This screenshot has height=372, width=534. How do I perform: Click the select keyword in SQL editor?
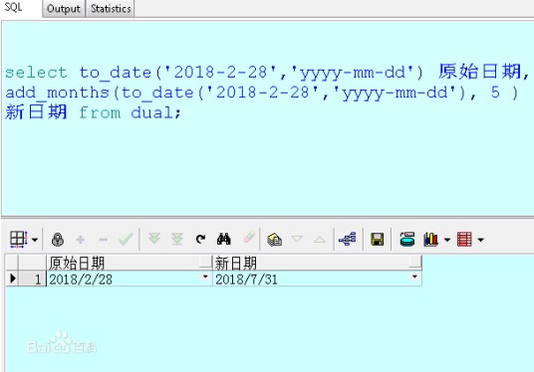click(36, 73)
